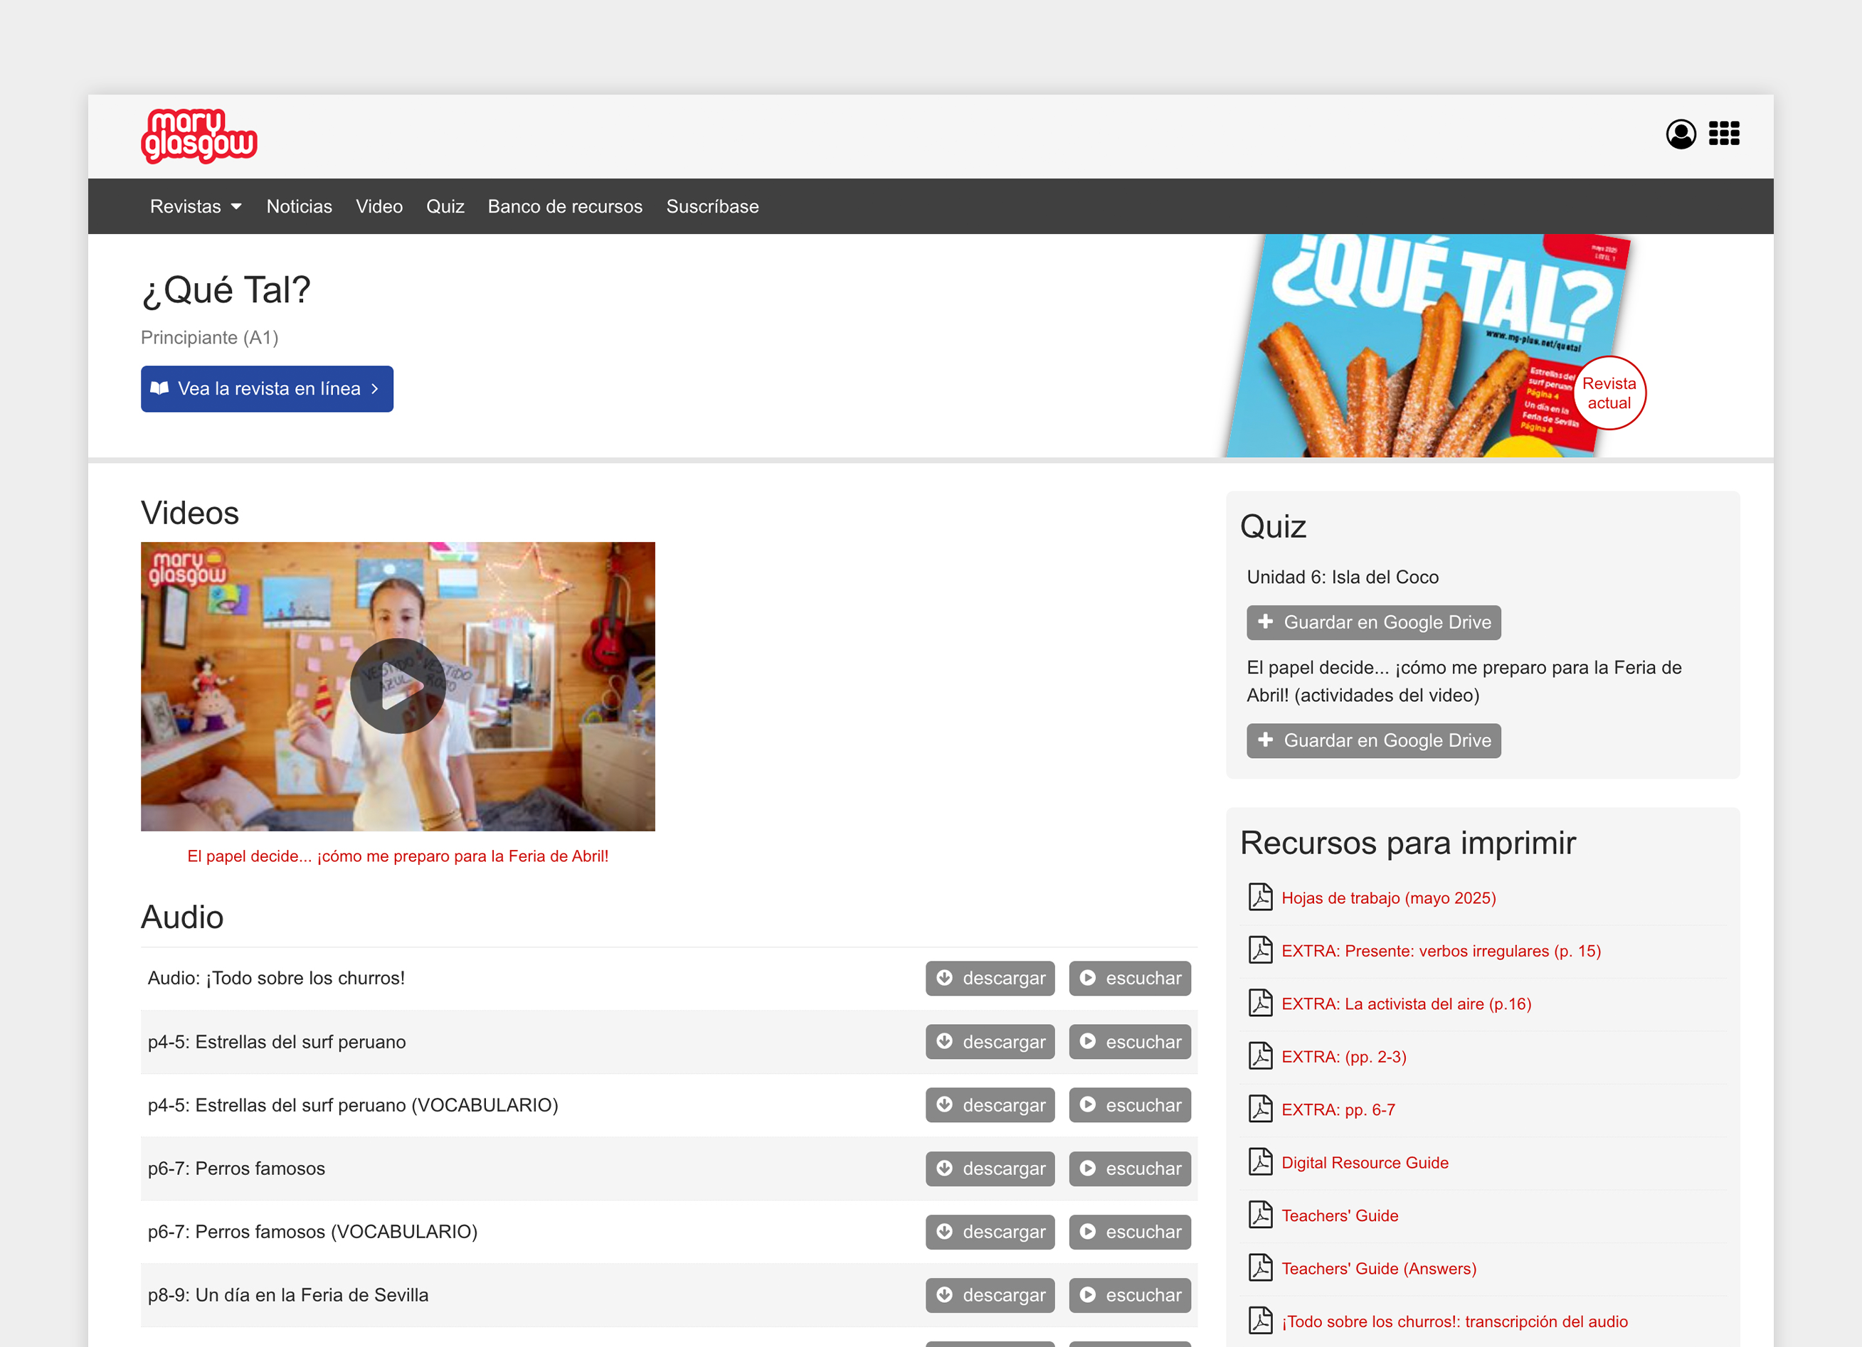Click the PDF icon beside Teachers' Guide
Viewport: 1862px width, 1347px height.
tap(1260, 1215)
